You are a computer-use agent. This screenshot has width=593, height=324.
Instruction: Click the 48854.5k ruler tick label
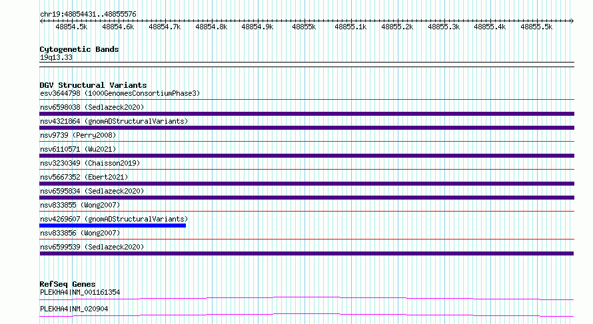click(x=71, y=27)
